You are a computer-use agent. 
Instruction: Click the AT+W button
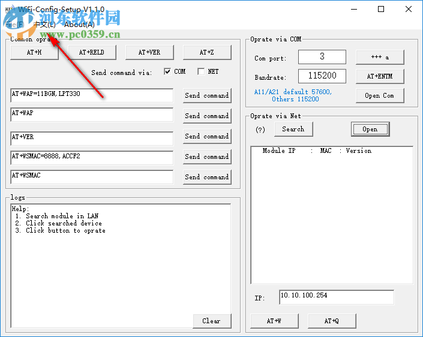pos(274,321)
